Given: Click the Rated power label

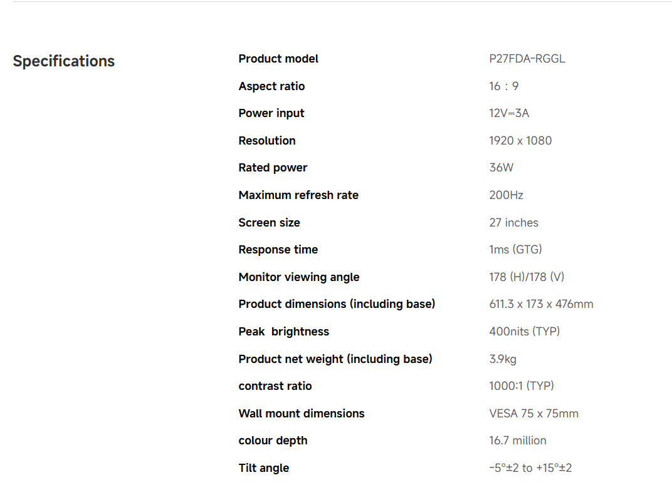Looking at the screenshot, I should tap(273, 168).
